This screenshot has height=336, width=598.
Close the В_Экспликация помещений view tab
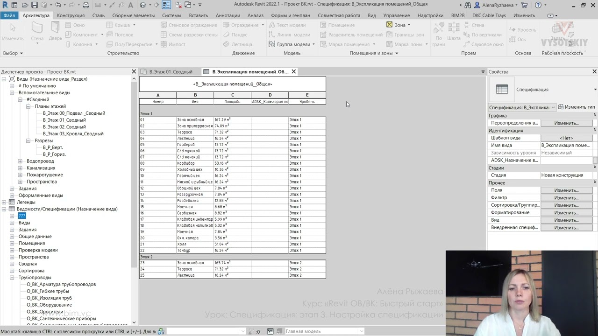(x=293, y=72)
